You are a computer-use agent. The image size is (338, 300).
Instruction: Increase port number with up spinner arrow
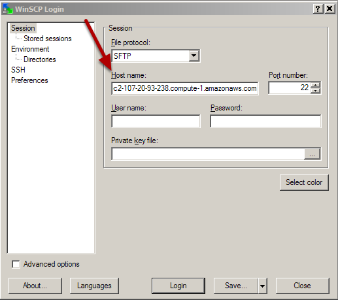[316, 85]
